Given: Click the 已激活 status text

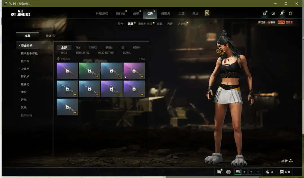Looking at the screenshot, I should [x=289, y=22].
